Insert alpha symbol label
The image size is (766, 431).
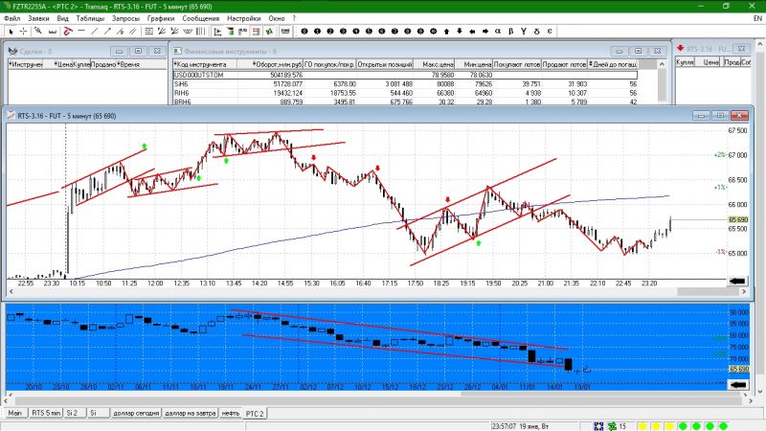(498, 32)
